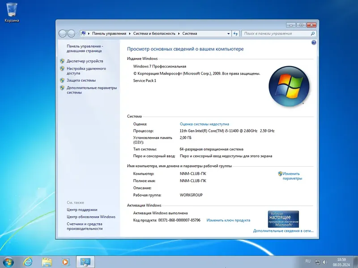Click product ID 00371-868-0000007-85796
The height and width of the screenshot is (268, 358).
click(x=179, y=220)
